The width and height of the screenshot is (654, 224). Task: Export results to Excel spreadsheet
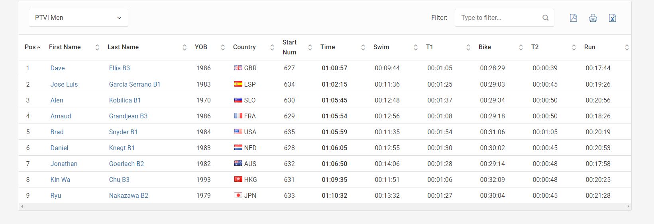point(613,18)
